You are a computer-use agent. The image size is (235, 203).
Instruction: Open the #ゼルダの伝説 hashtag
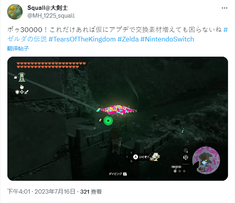tap(27, 39)
